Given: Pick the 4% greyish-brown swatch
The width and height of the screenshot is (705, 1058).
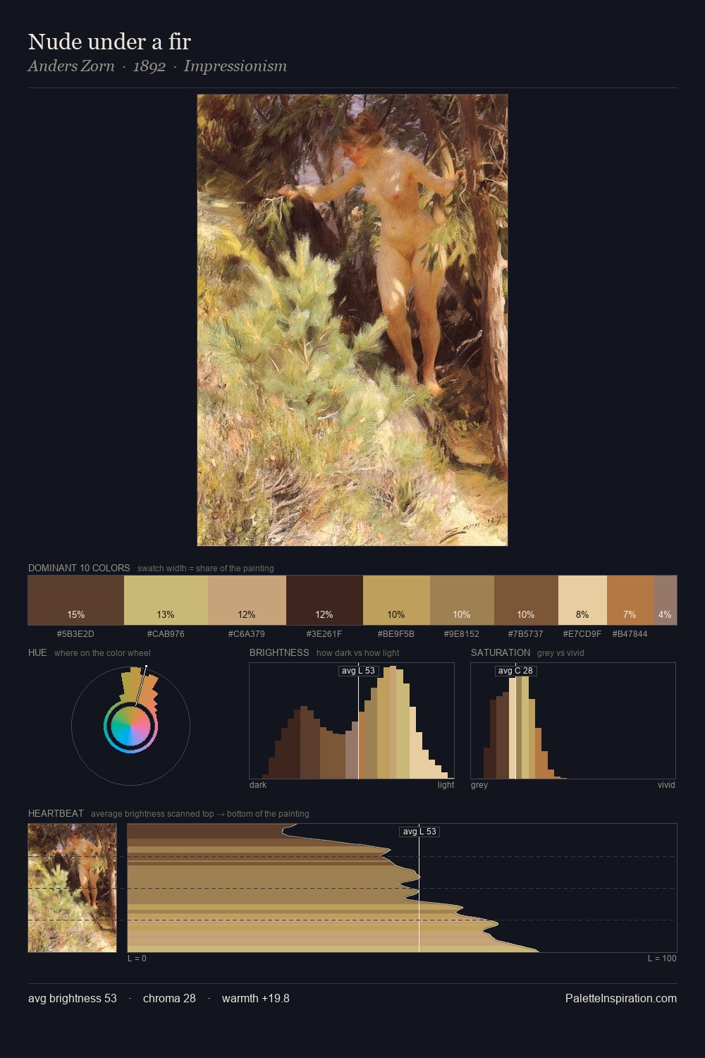Looking at the screenshot, I should point(665,600).
